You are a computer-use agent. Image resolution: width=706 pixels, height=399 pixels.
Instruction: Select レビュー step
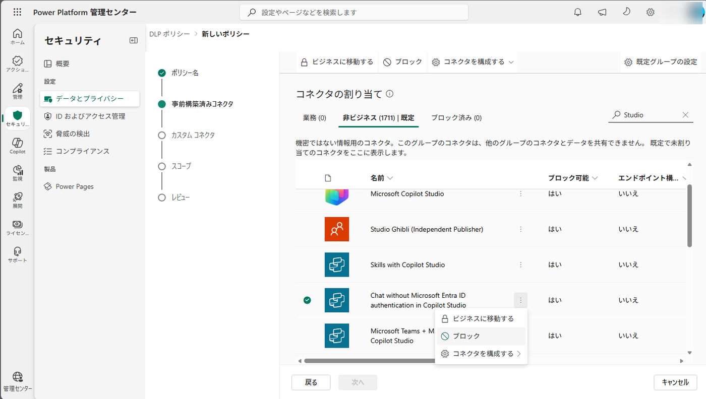(174, 197)
